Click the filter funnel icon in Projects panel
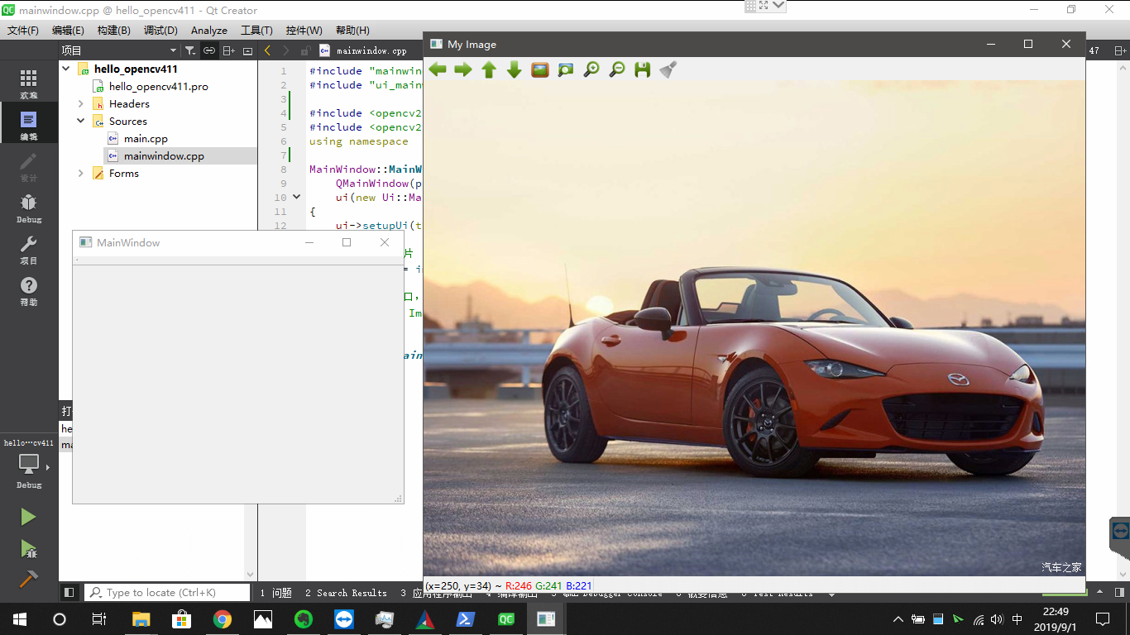Viewport: 1130px width, 635px height. [x=188, y=50]
